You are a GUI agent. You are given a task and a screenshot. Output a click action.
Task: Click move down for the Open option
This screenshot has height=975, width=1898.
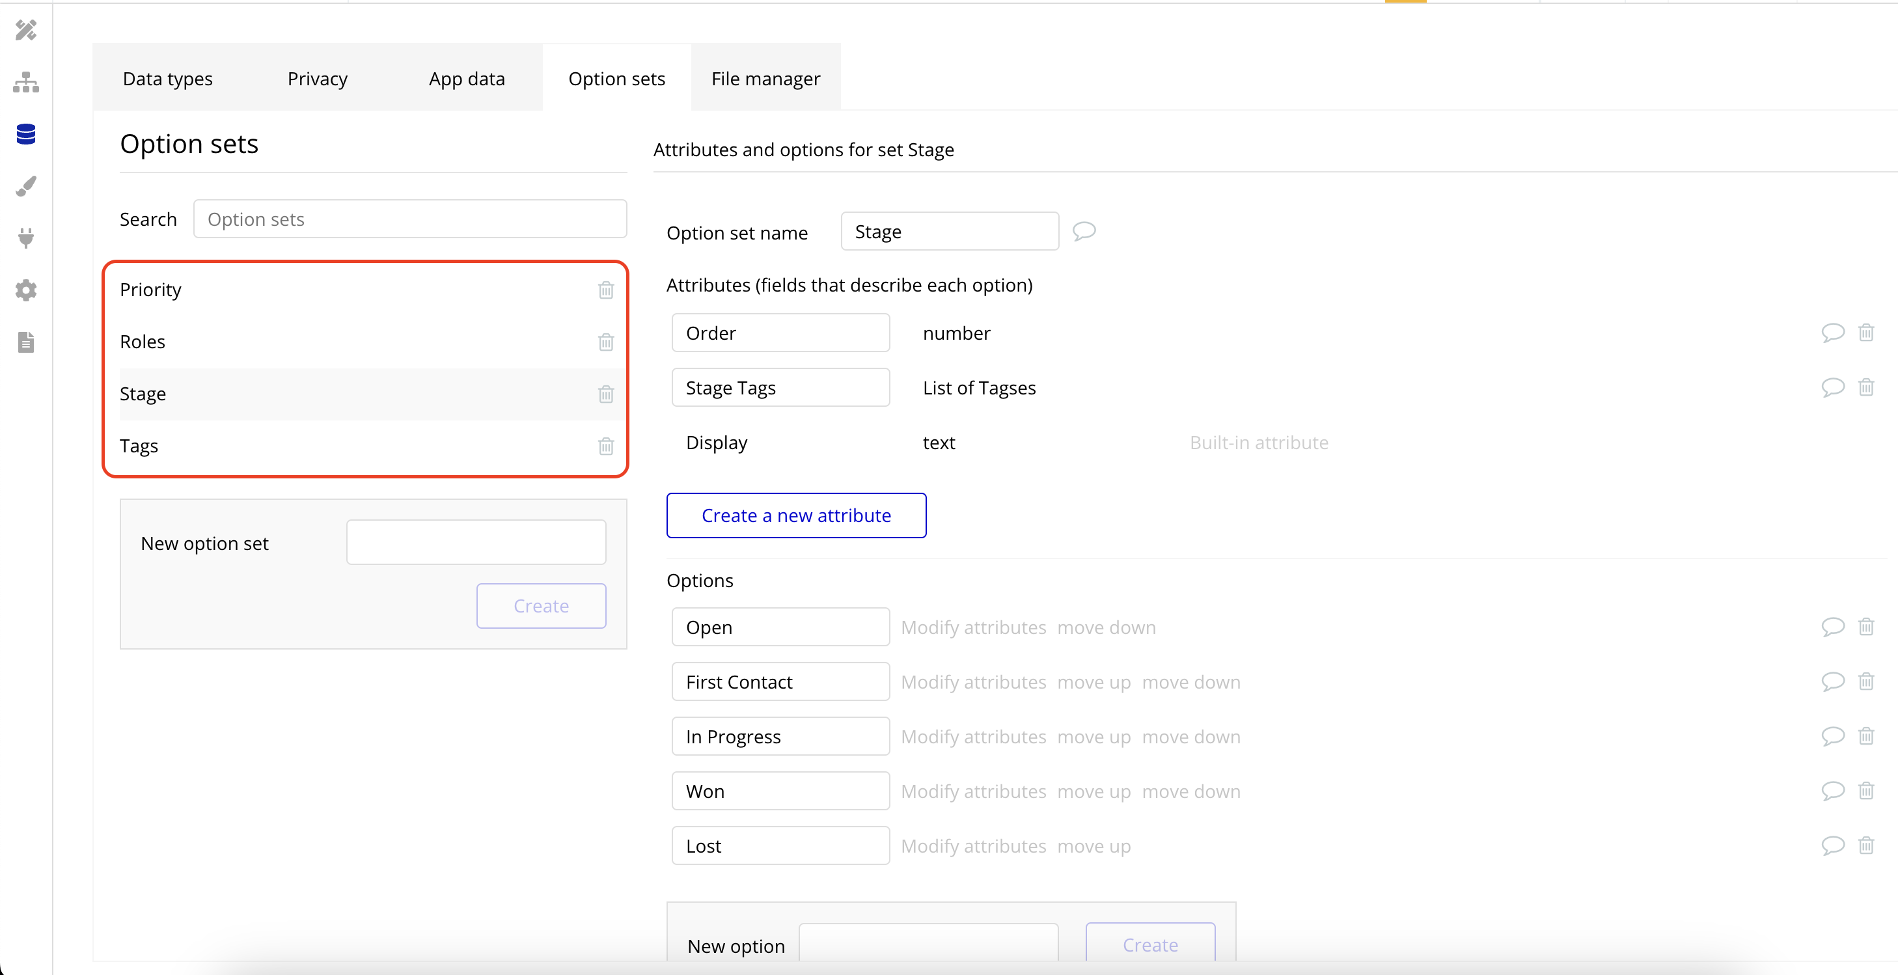[1106, 627]
